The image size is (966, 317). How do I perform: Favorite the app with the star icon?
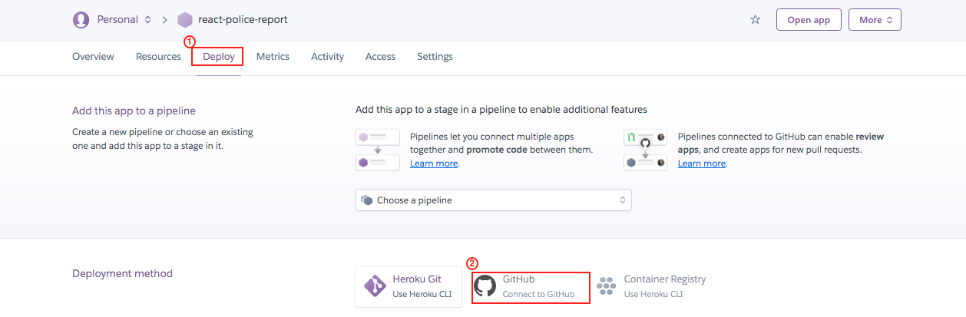(755, 20)
